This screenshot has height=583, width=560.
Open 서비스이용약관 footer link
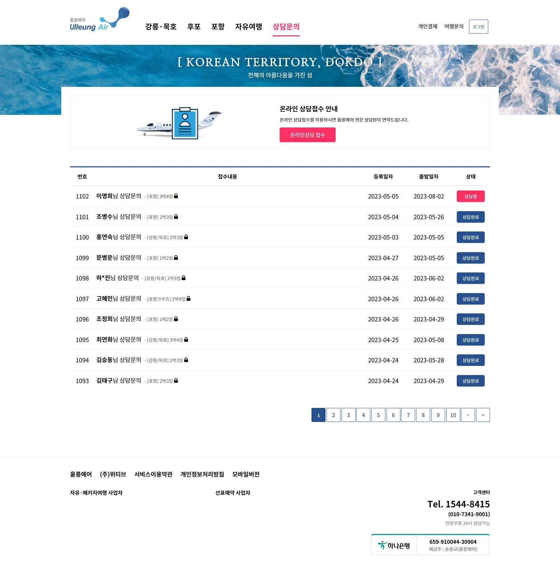[153, 474]
